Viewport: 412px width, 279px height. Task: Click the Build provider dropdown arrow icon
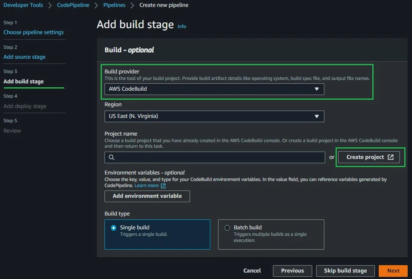click(x=317, y=89)
